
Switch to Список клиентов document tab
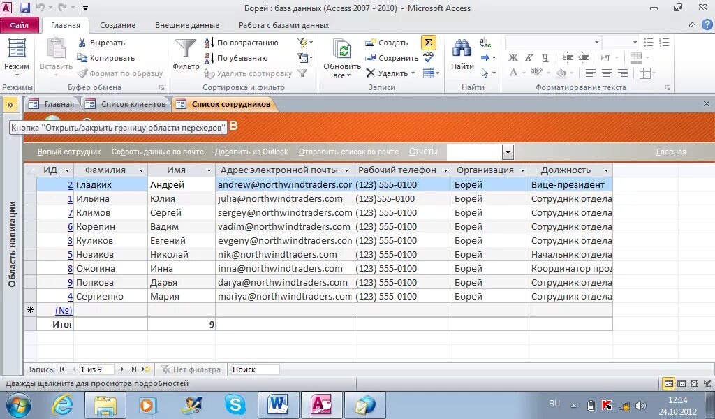[x=127, y=104]
